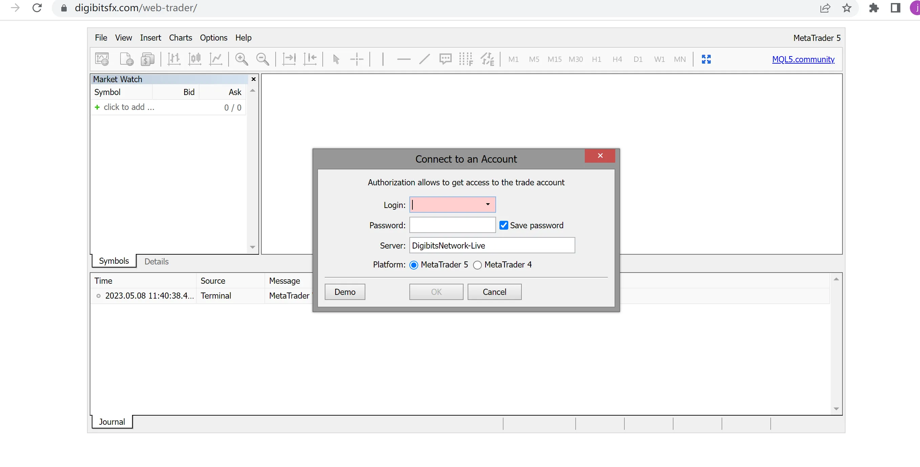Image resolution: width=920 pixels, height=467 pixels.
Task: Zoom in on the chart
Action: pos(242,59)
